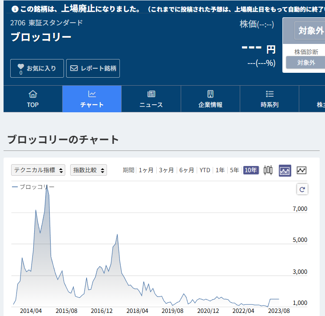Select the YTD period option

pos(205,170)
